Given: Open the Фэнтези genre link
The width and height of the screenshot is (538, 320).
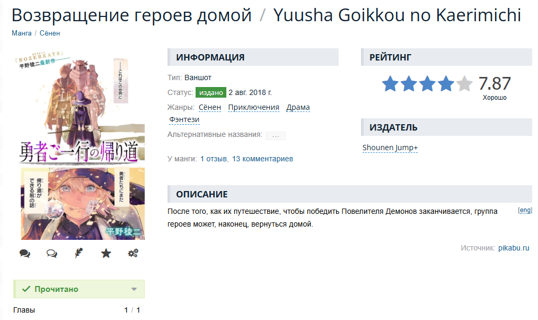Looking at the screenshot, I should pyautogui.click(x=184, y=119).
